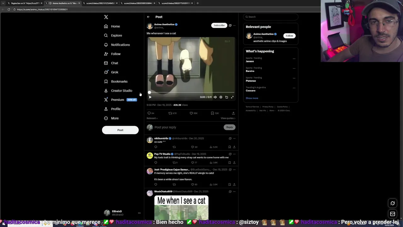Click the Search field
The width and height of the screenshot is (403, 227).
tap(270, 17)
